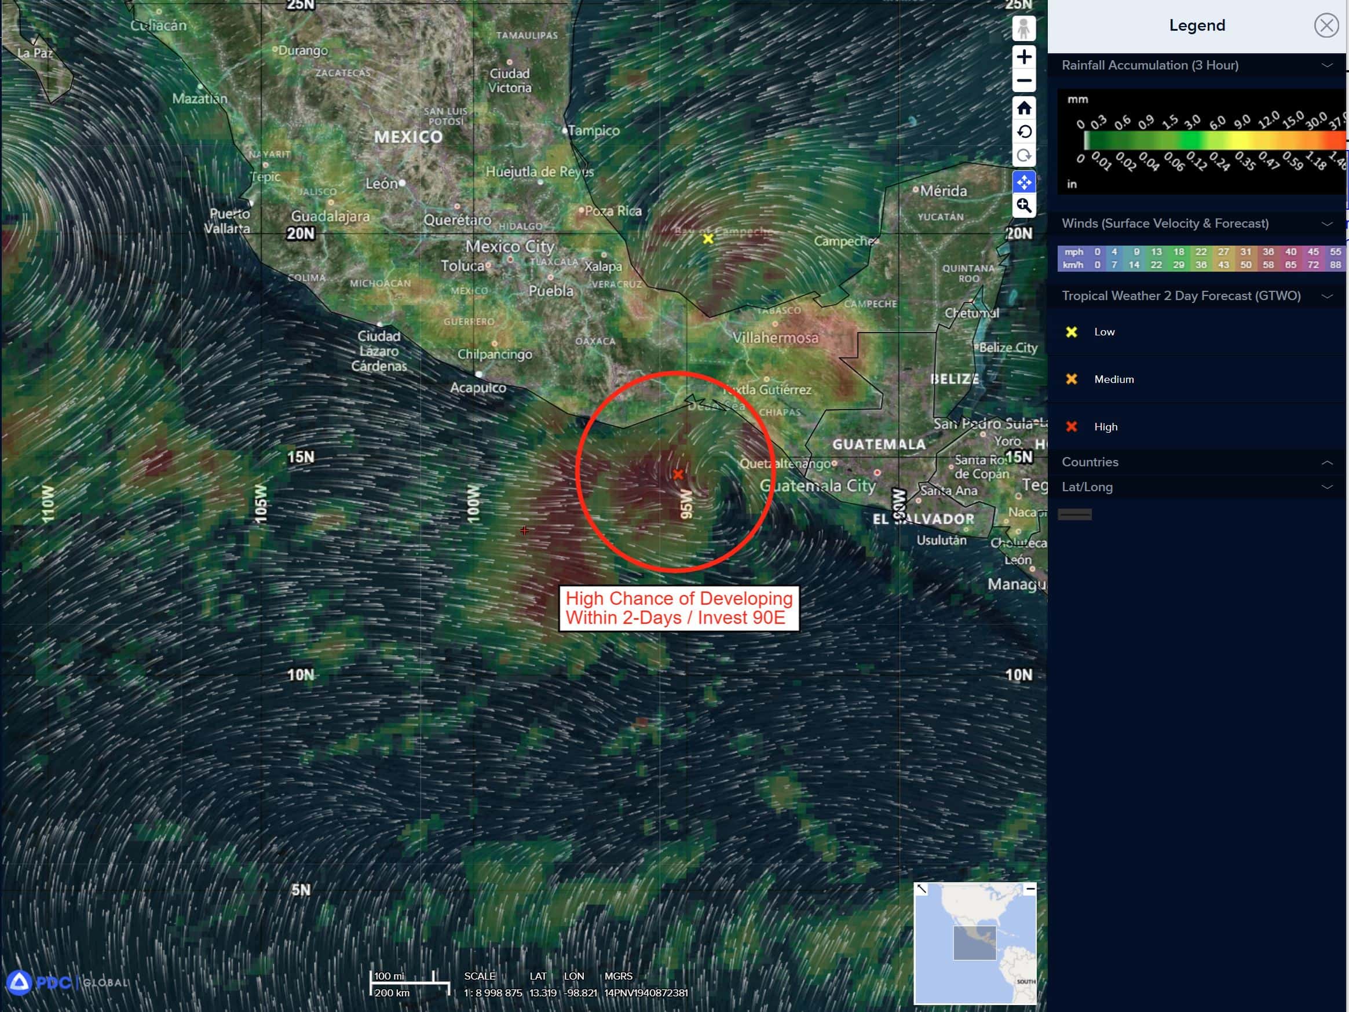Click the street view pegman icon
Image resolution: width=1349 pixels, height=1012 pixels.
pos(1024,28)
